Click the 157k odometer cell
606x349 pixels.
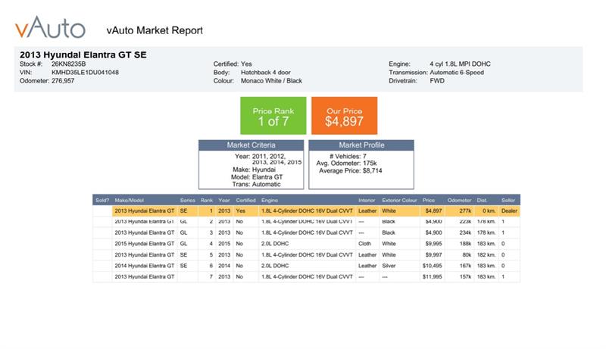[x=465, y=277]
